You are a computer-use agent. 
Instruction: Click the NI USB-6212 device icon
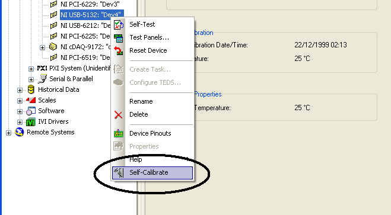(53, 25)
